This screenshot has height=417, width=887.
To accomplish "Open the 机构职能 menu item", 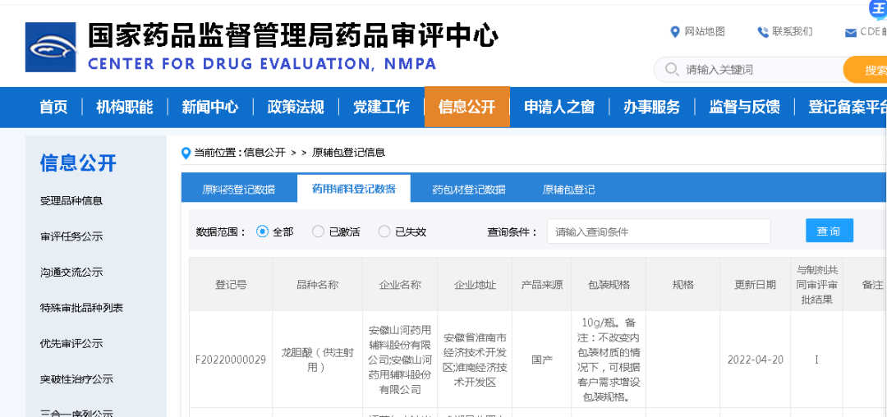I will coord(125,107).
